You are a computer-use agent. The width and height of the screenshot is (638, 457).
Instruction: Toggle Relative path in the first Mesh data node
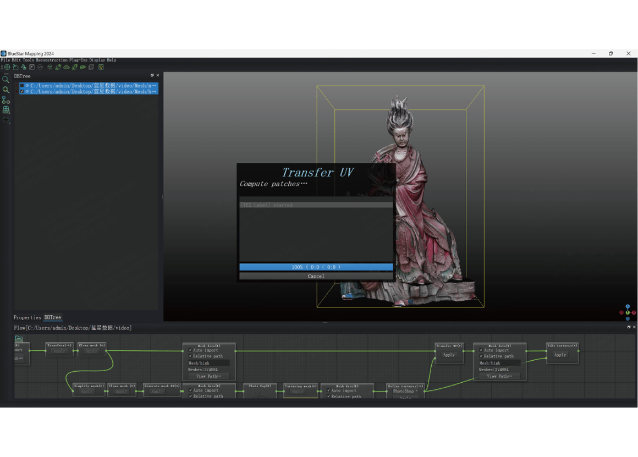(x=190, y=356)
